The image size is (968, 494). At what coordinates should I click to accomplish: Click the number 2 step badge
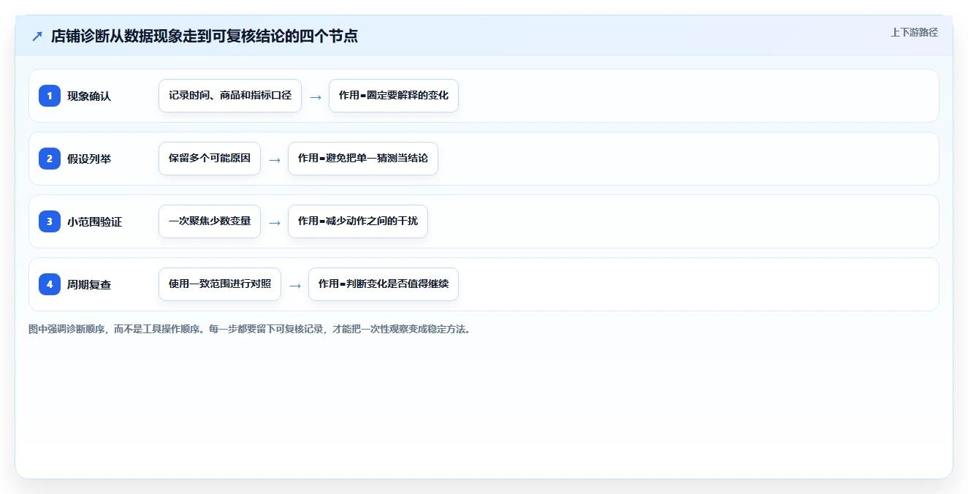[50, 159]
